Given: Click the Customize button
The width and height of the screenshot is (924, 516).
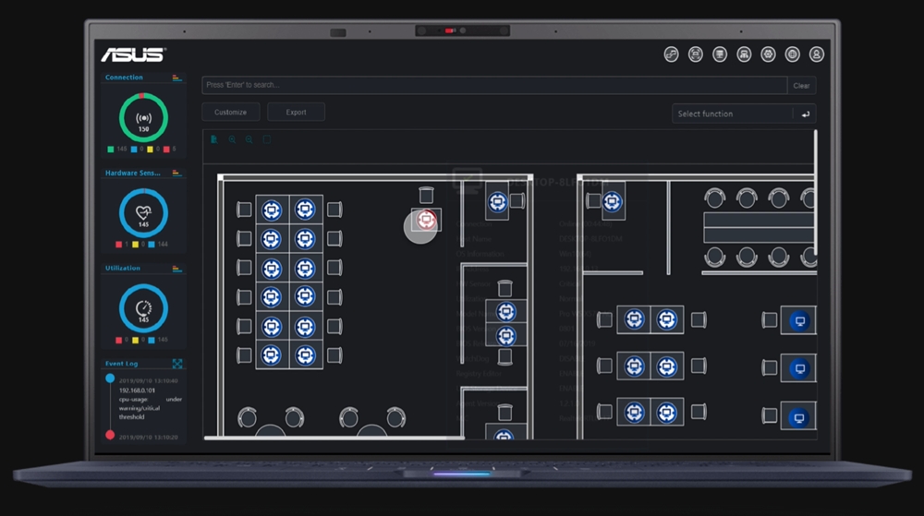Looking at the screenshot, I should pyautogui.click(x=230, y=112).
